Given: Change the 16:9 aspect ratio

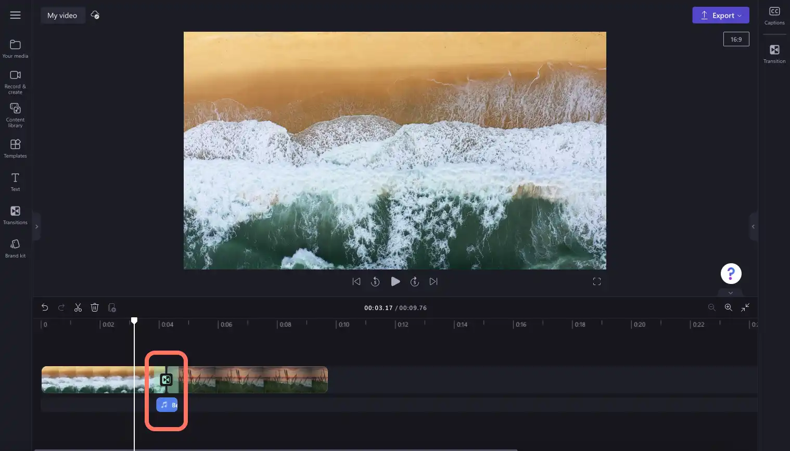Looking at the screenshot, I should coord(736,39).
